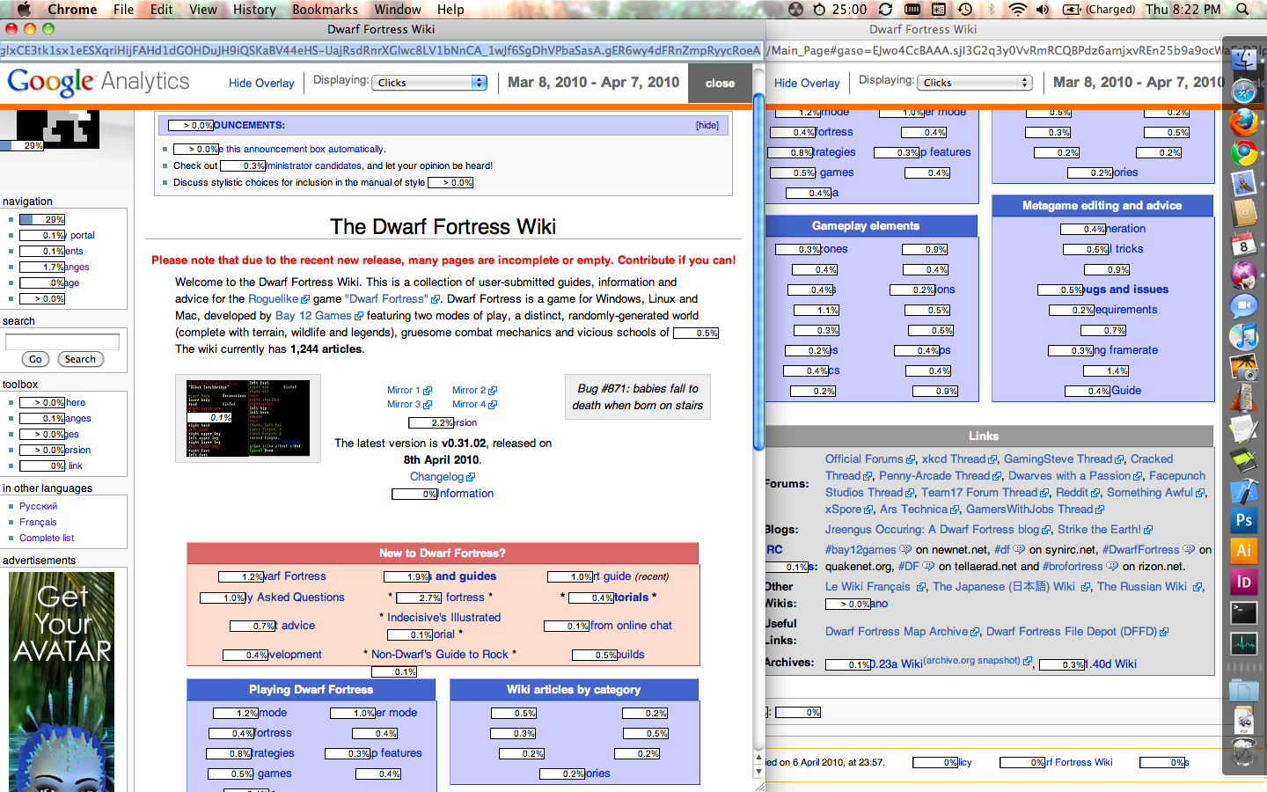Open Spotlight search in the menu bar
1267x792 pixels.
coord(1242,10)
